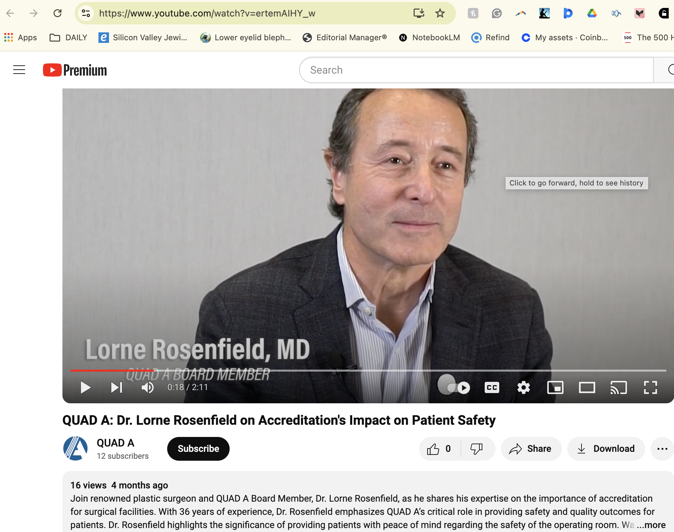Open NotebookLM bookmark
The width and height of the screenshot is (674, 532).
pos(430,38)
